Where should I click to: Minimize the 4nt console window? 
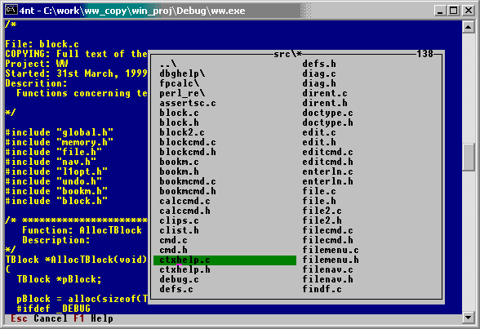coord(440,11)
